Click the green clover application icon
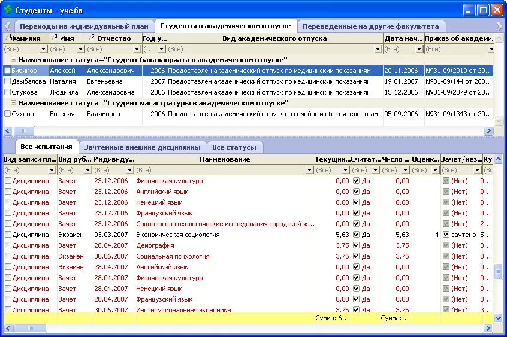Screen dimensions: 507x337 [8, 10]
